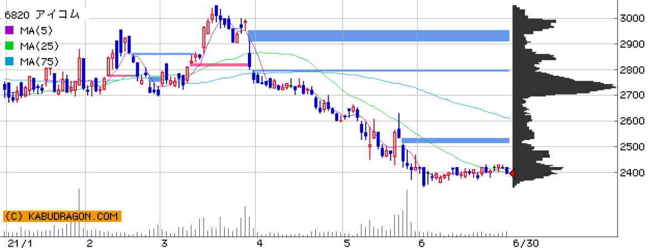Screen dimensions: 664x250
Task: Click the tallest volume bar in early June
Action: point(407,213)
